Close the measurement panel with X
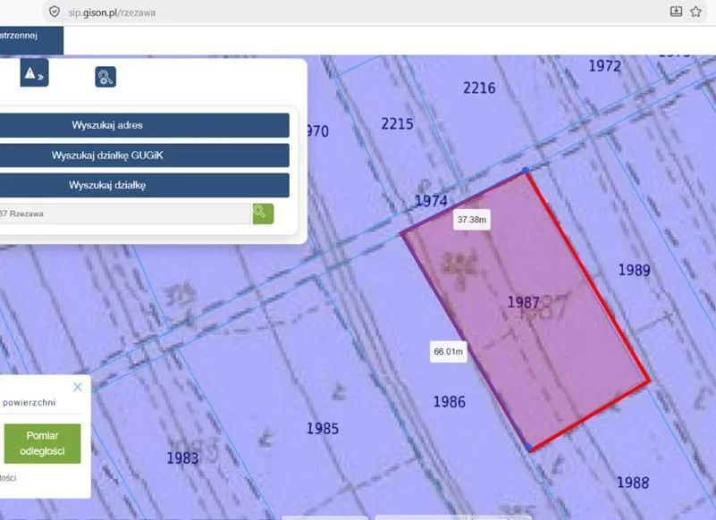Screen dimensions: 716x520 (x=78, y=387)
